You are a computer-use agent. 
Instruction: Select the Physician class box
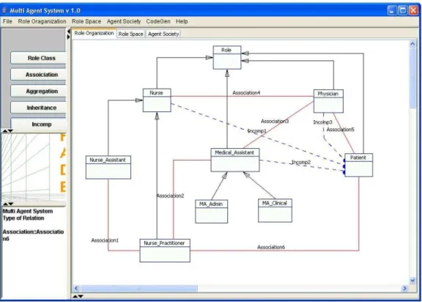pos(328,101)
